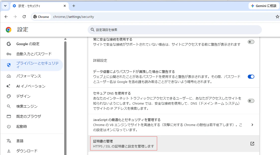Click the セキュア DNS を使用する title
This screenshot has width=280, height=155.
click(x=112, y=93)
